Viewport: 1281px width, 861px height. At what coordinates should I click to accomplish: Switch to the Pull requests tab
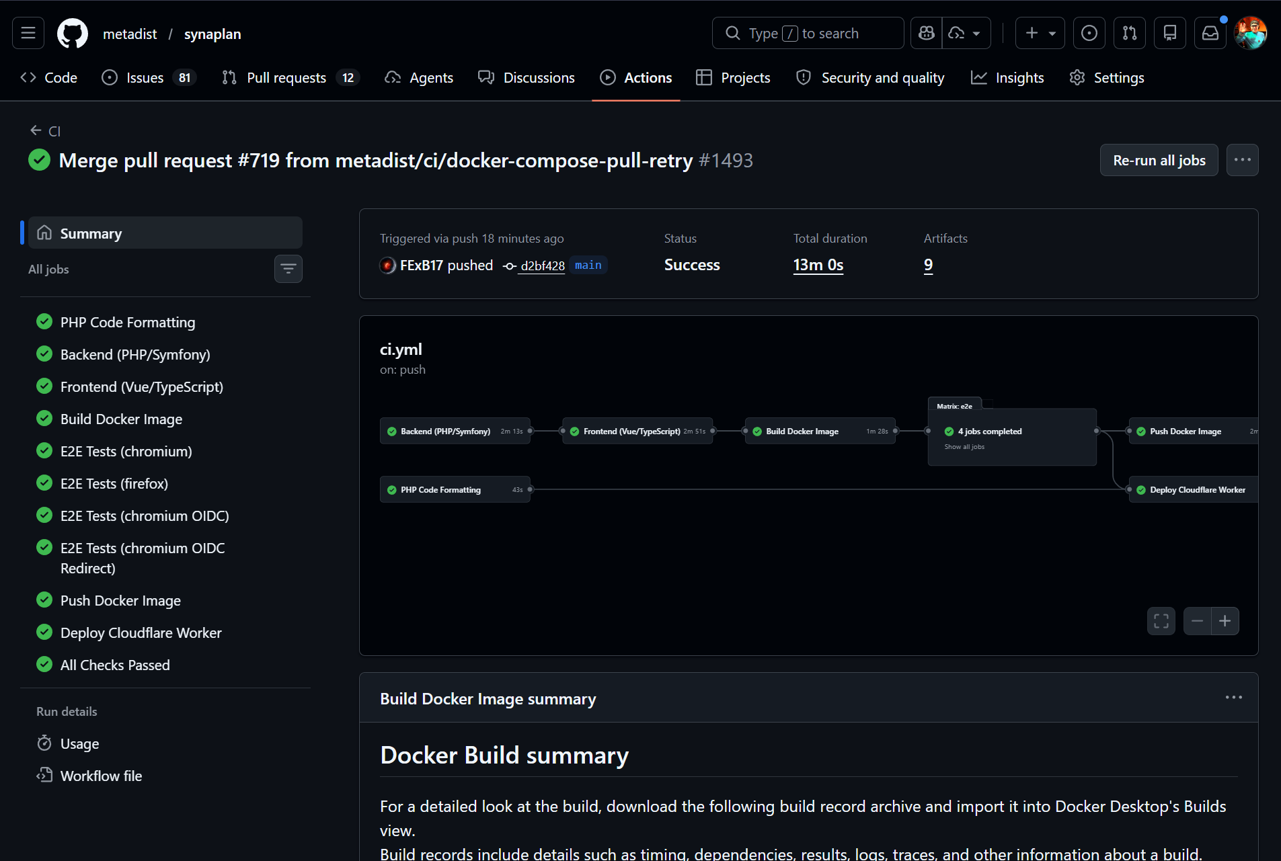tap(287, 77)
